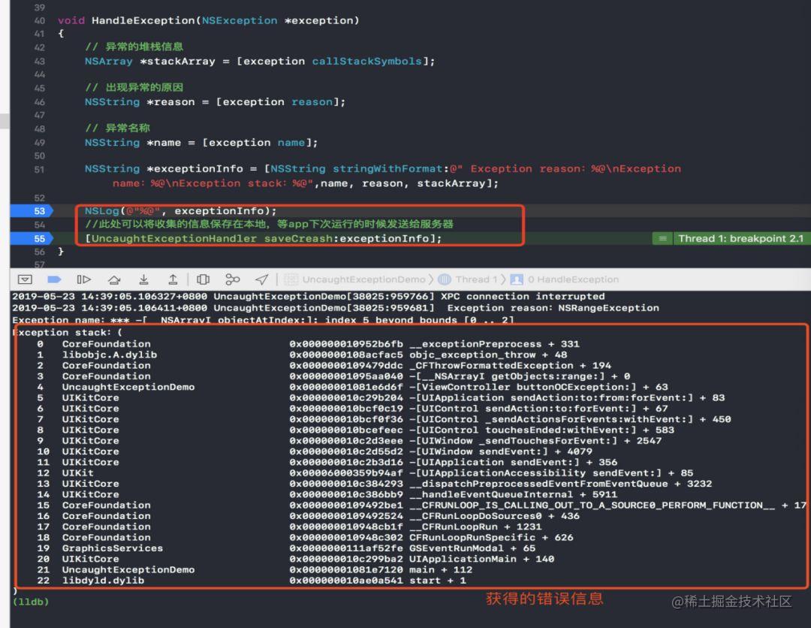Screen dimensions: 811x628
Task: Click the (lldb) console prompt
Action: pos(31,602)
